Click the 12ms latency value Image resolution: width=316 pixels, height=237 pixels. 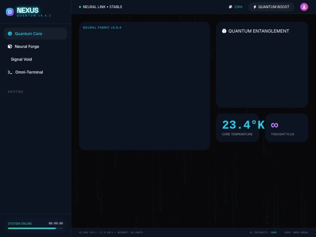point(238,7)
